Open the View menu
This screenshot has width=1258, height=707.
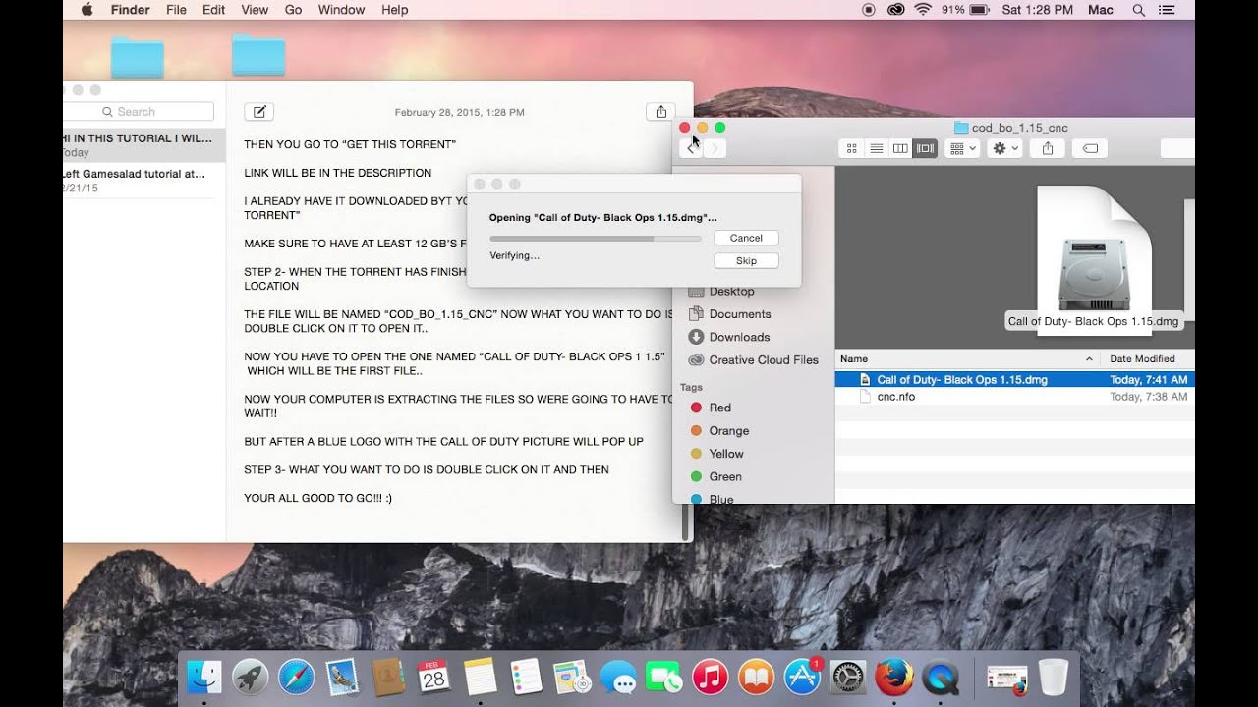point(255,10)
